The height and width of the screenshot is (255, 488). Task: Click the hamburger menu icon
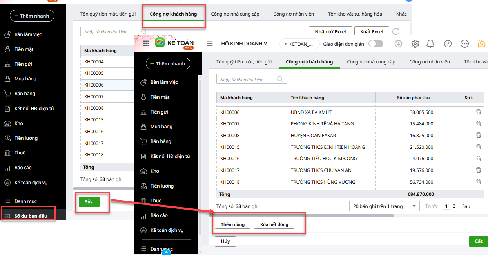[x=210, y=44]
